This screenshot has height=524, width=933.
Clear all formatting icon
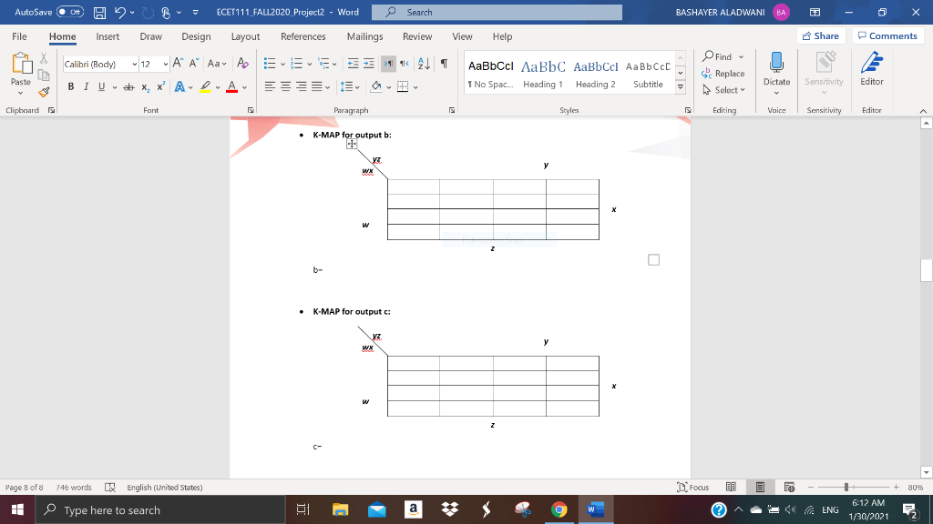(x=242, y=64)
